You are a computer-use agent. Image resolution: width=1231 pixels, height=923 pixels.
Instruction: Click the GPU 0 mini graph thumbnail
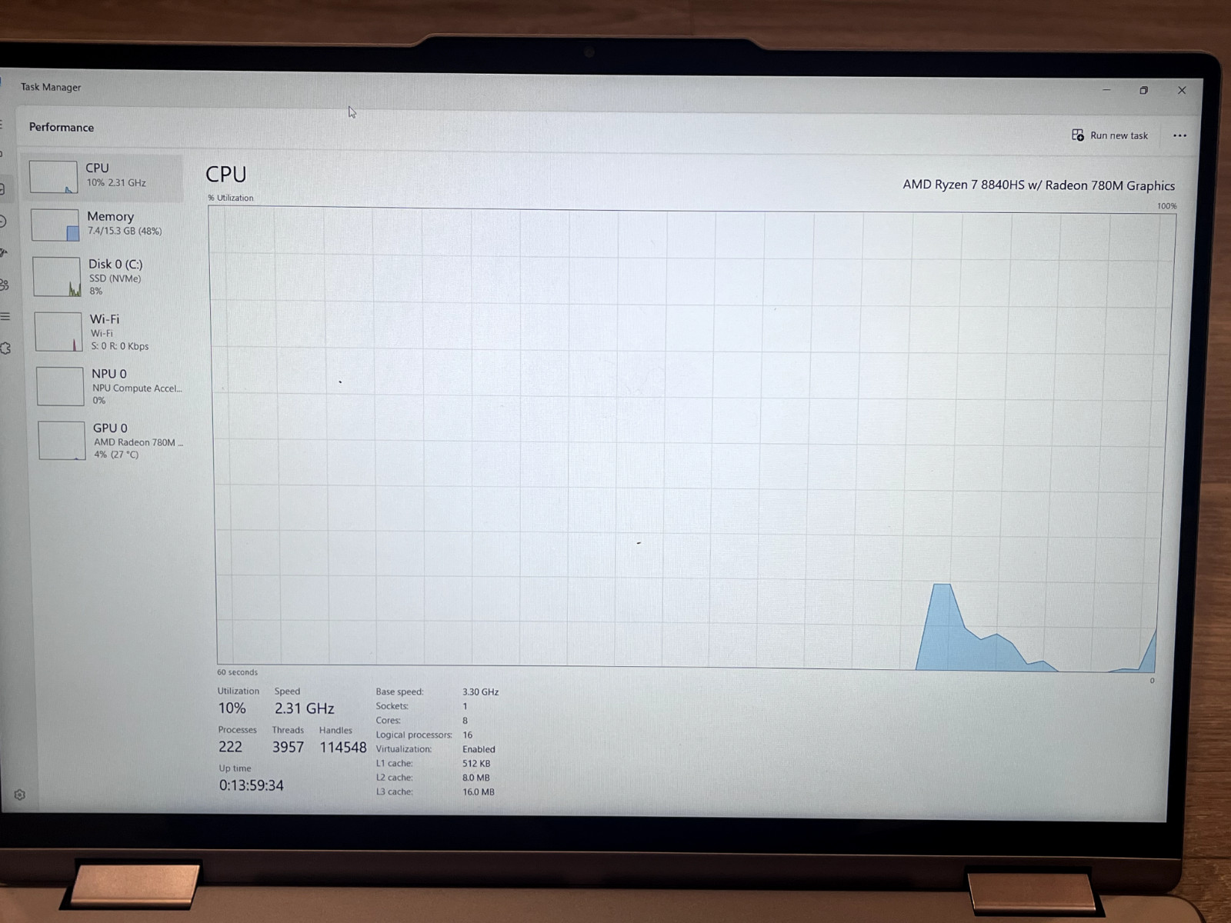click(x=62, y=441)
